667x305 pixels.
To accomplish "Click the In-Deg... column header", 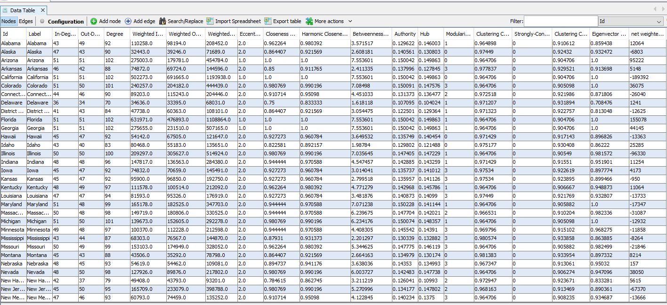I will (65, 34).
